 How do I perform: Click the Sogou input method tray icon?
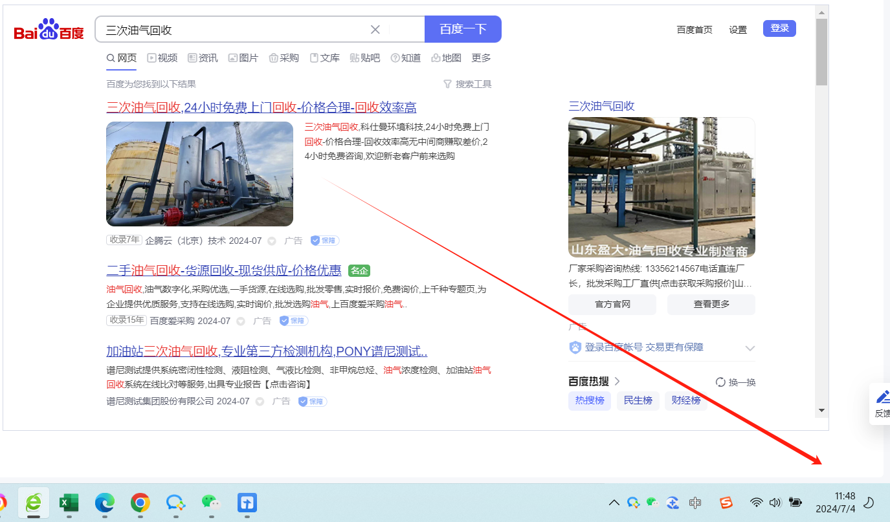tap(726, 503)
